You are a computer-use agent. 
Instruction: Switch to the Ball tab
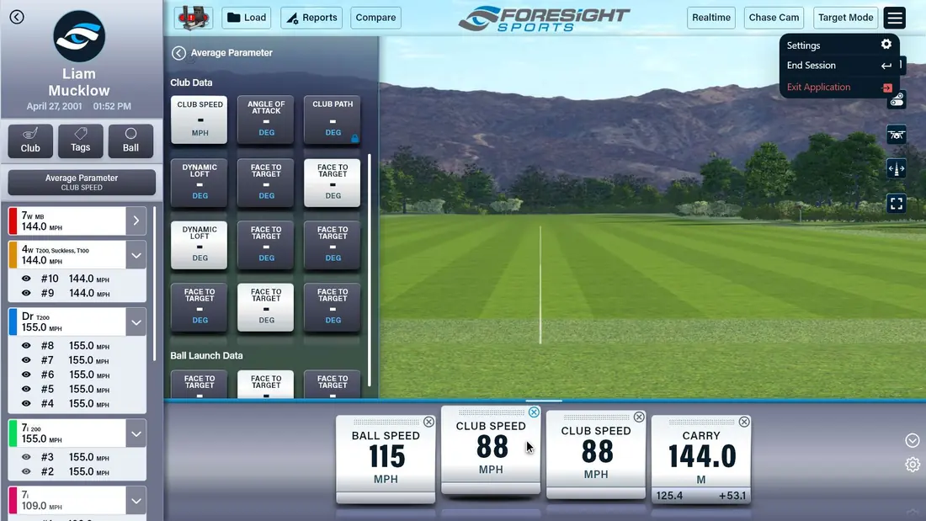coord(130,141)
